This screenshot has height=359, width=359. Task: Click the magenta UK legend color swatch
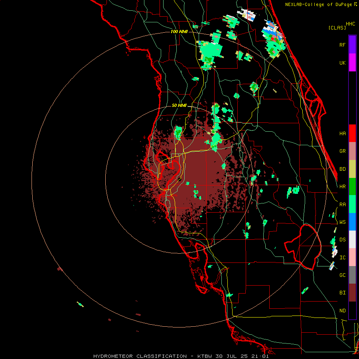(352, 63)
